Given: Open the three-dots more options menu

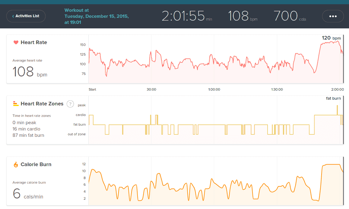Looking at the screenshot, I should pyautogui.click(x=333, y=16).
